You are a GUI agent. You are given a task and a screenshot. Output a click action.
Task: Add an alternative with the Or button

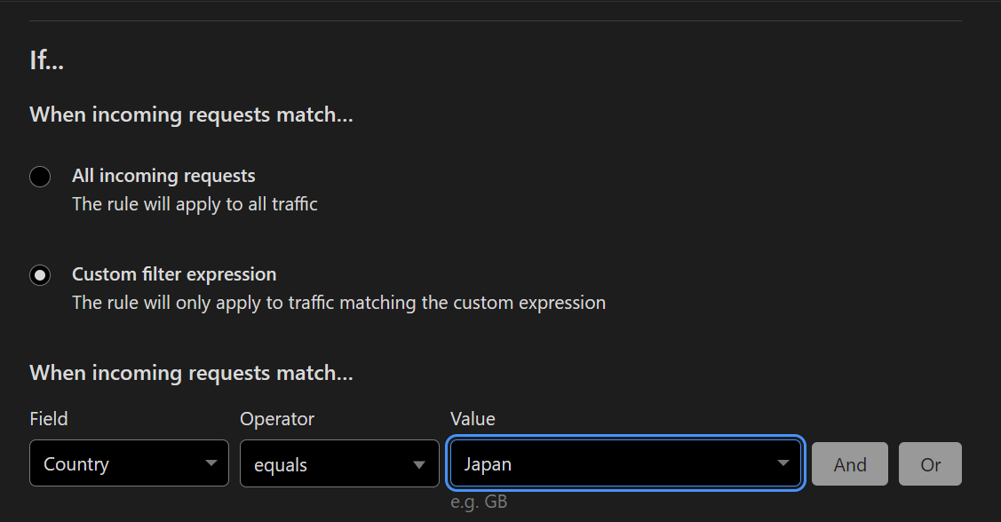(x=930, y=464)
